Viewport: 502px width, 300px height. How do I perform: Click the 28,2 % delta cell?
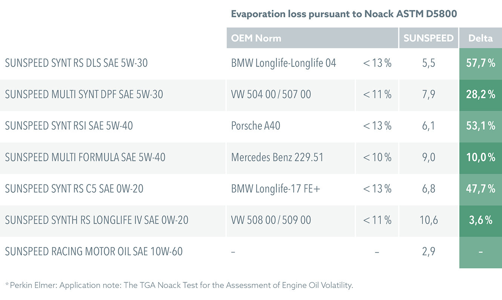[x=481, y=94]
